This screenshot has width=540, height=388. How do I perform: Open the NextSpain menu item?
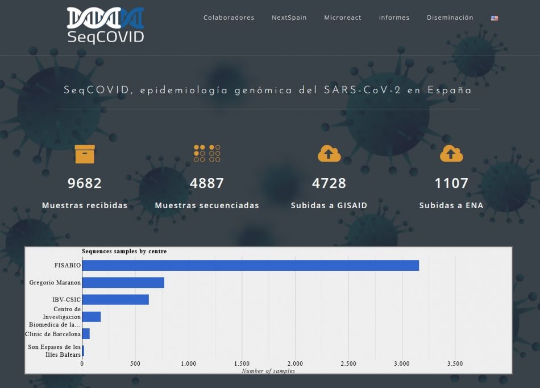point(289,18)
